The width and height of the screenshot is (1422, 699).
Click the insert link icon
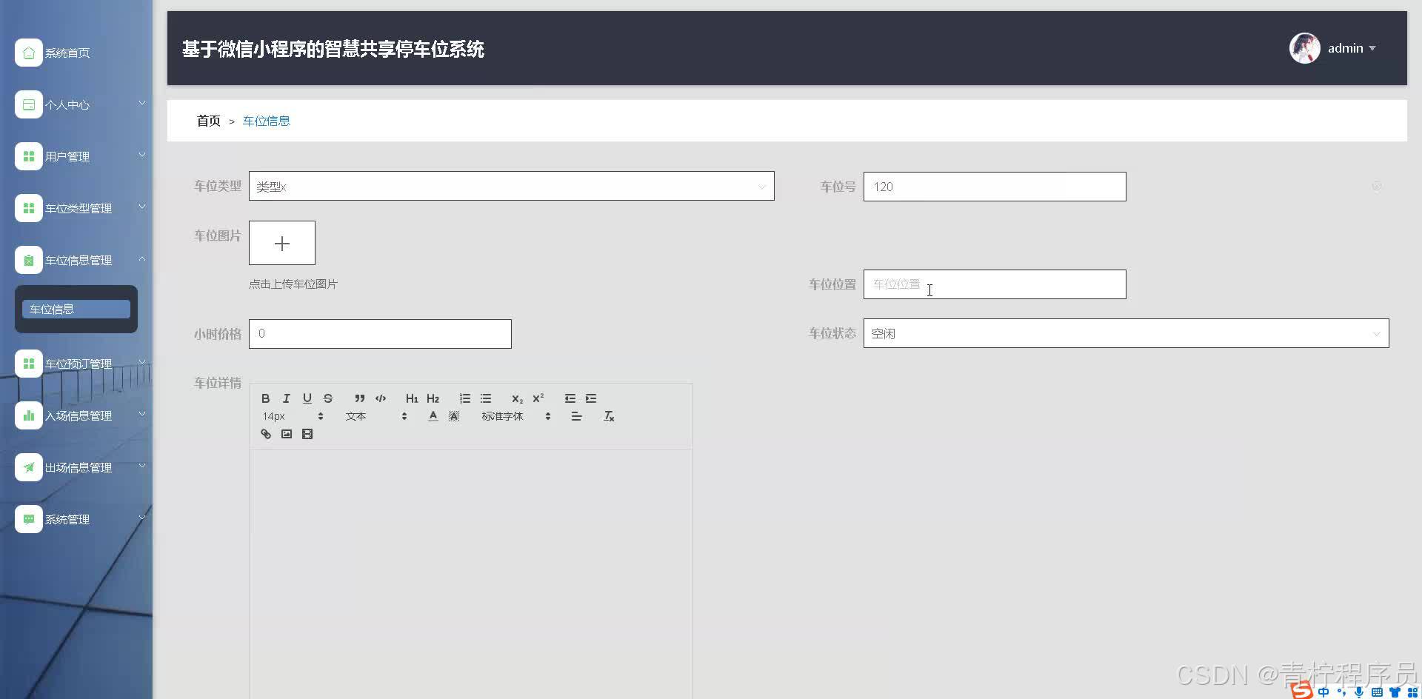point(266,434)
